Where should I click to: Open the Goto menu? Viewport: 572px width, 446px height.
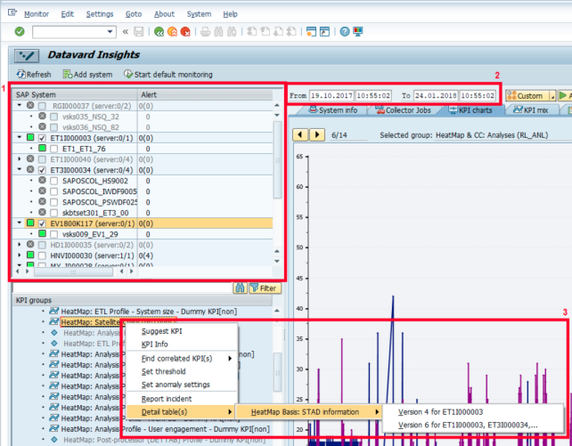(x=134, y=14)
